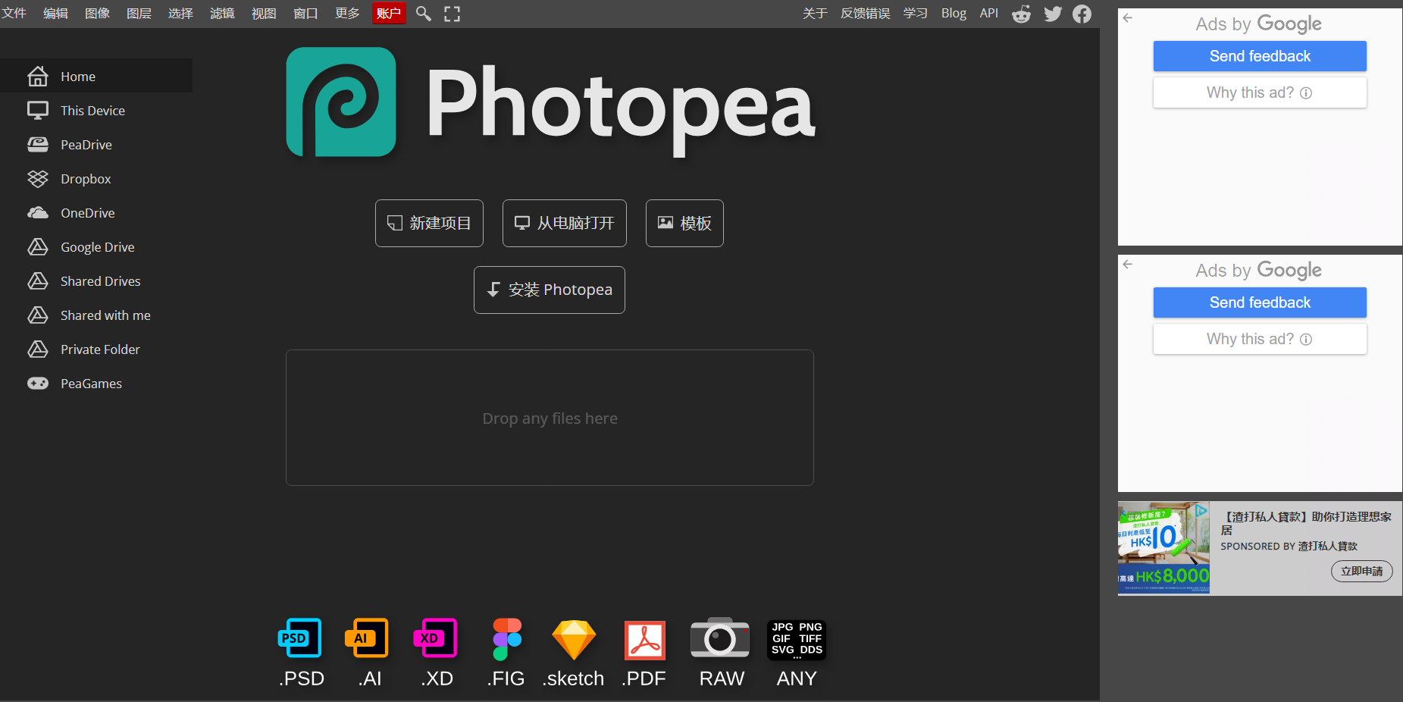Select Google Drive in the sidebar
This screenshot has width=1403, height=702.
pos(97,247)
